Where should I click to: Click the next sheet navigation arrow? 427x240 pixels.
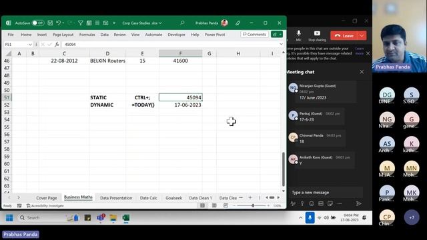[x=19, y=197]
